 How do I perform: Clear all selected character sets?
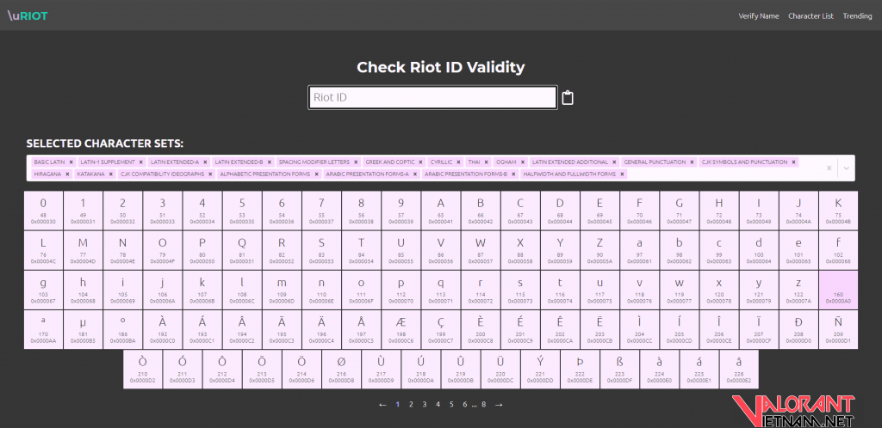[829, 168]
